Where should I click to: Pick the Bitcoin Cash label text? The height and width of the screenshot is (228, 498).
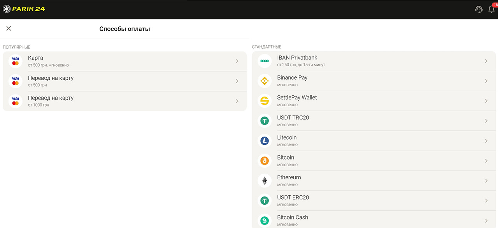click(x=293, y=217)
